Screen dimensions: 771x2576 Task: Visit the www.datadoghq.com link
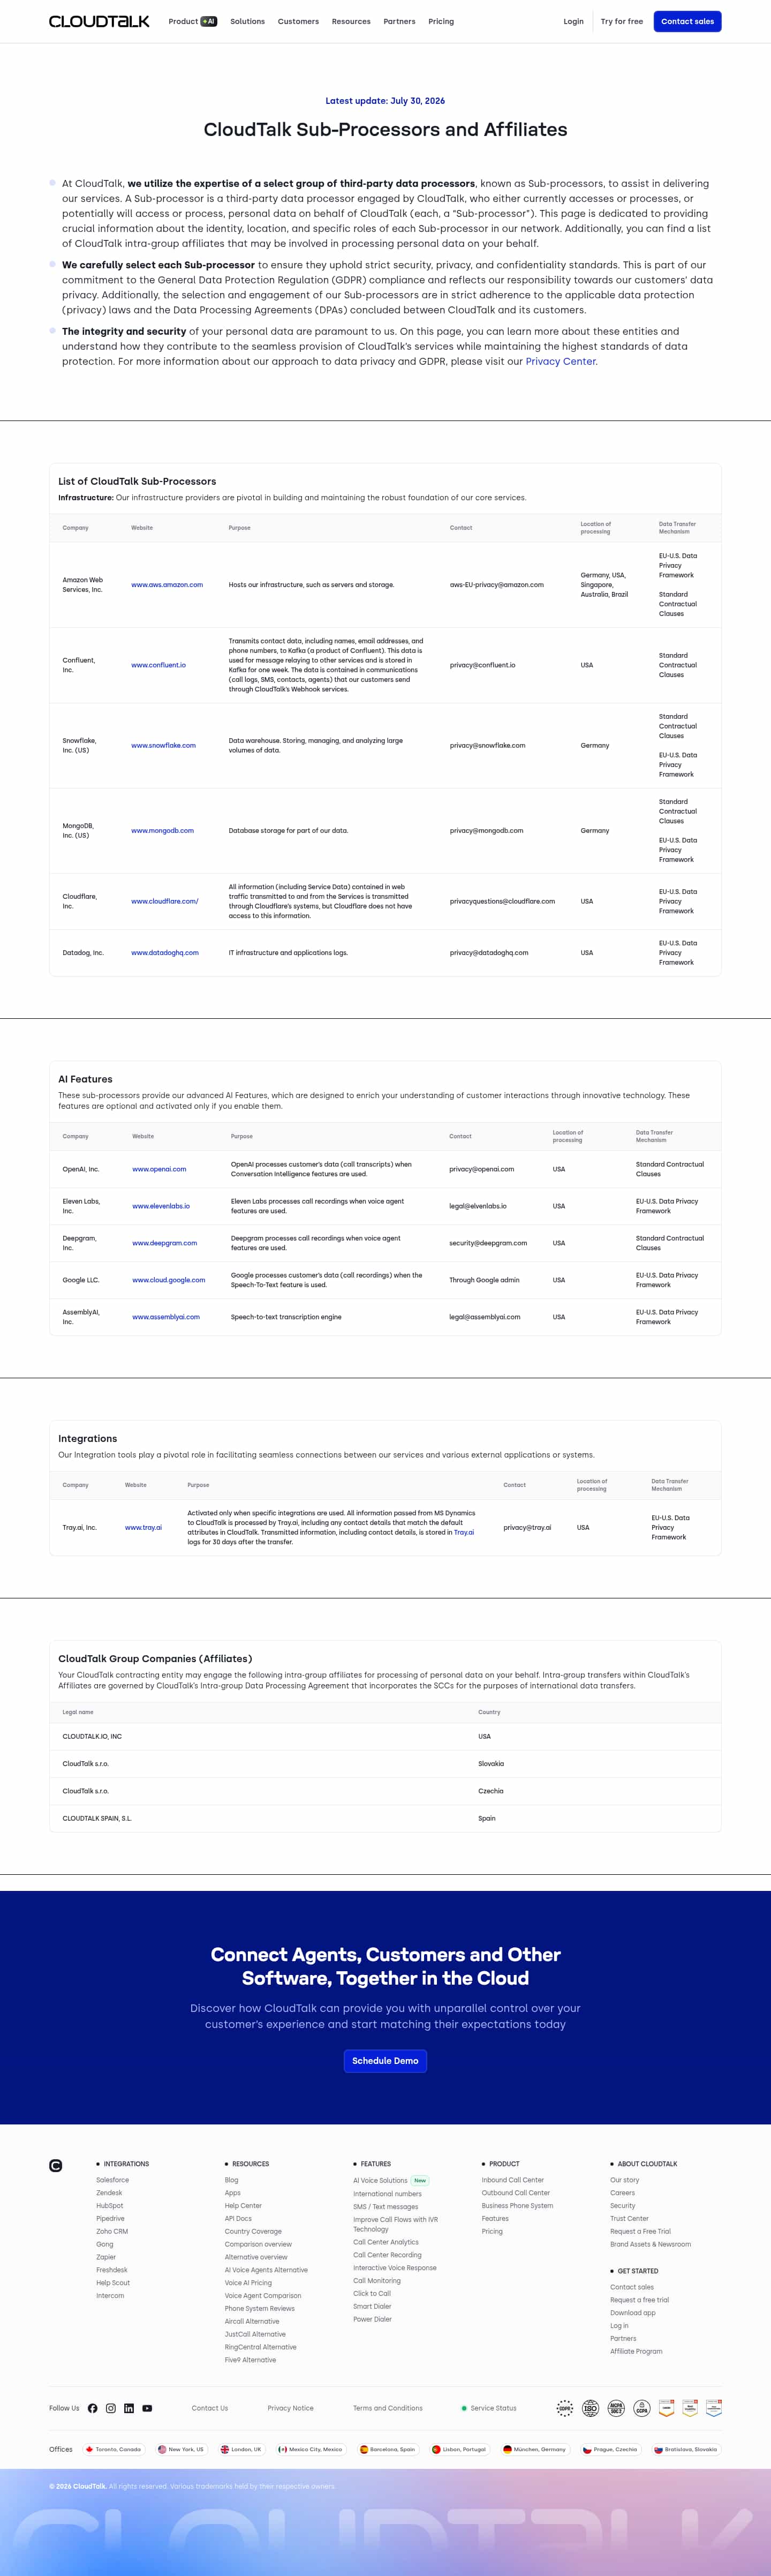[165, 953]
